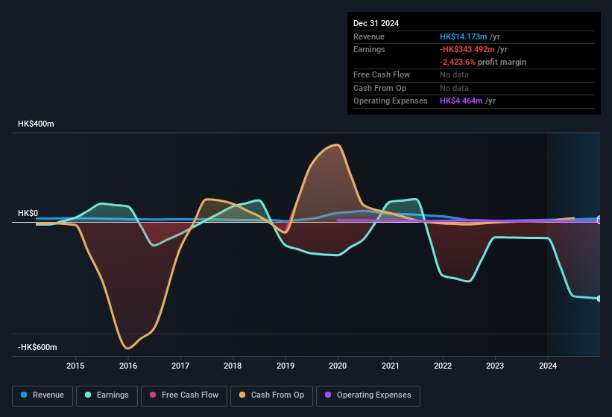Click the HK$14.173m revenue value

(464, 36)
